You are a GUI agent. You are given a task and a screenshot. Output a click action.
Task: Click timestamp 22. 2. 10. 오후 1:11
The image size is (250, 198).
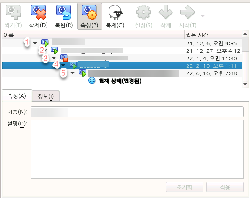[x=211, y=66]
